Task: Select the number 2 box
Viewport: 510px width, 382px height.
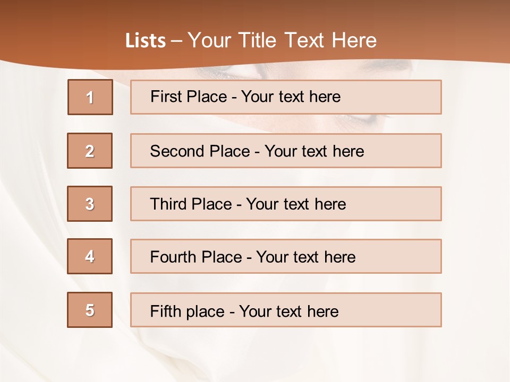Action: (90, 151)
